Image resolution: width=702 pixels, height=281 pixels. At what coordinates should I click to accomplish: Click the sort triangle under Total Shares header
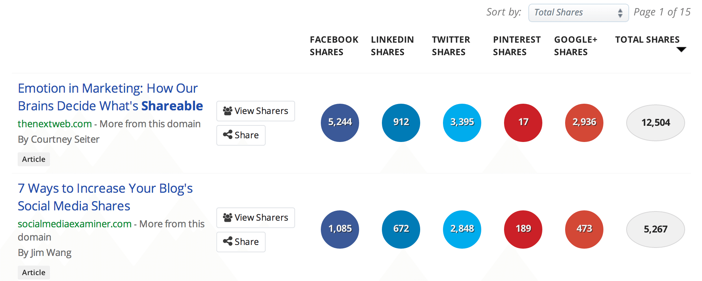point(681,49)
